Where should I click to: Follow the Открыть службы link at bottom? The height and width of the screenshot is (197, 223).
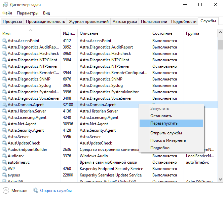[x=56, y=191]
